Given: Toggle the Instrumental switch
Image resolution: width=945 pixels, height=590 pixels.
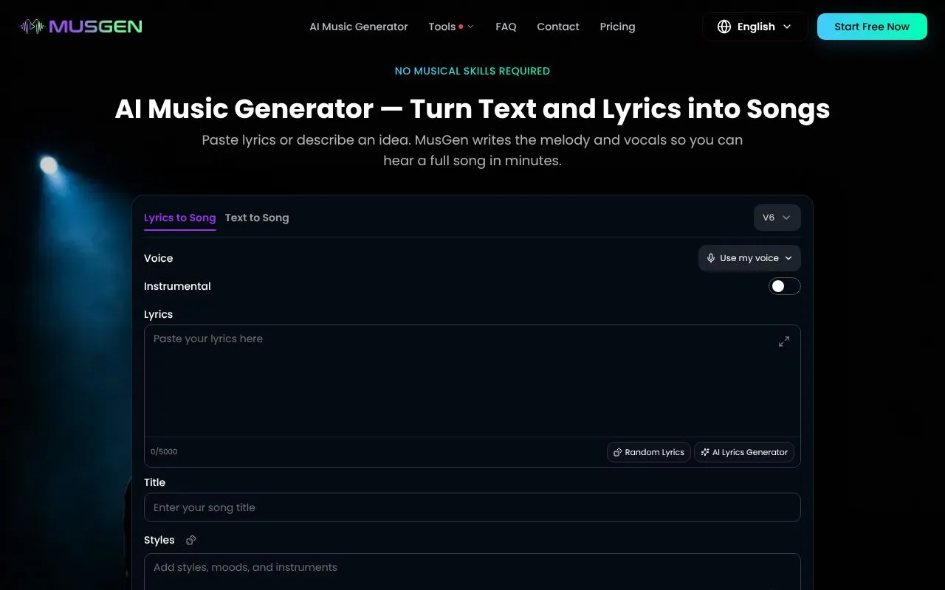Looking at the screenshot, I should coord(785,286).
